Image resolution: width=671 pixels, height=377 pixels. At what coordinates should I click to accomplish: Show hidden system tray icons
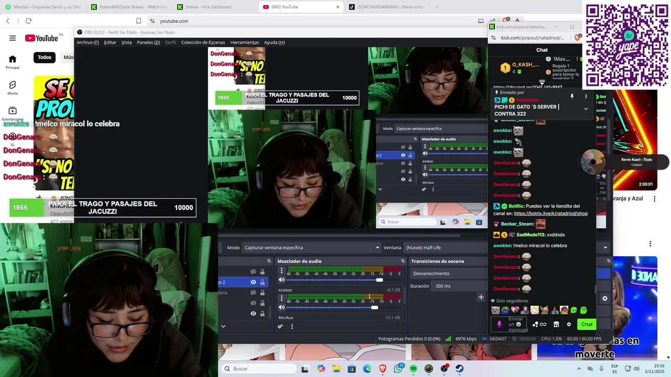coord(579,369)
